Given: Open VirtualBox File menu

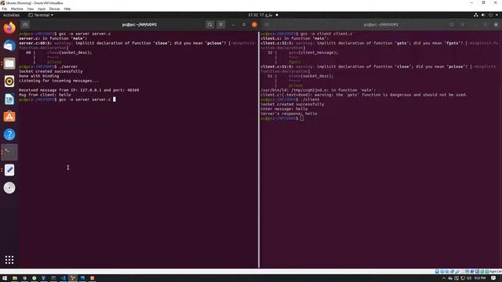Looking at the screenshot, I should pyautogui.click(x=5, y=9).
